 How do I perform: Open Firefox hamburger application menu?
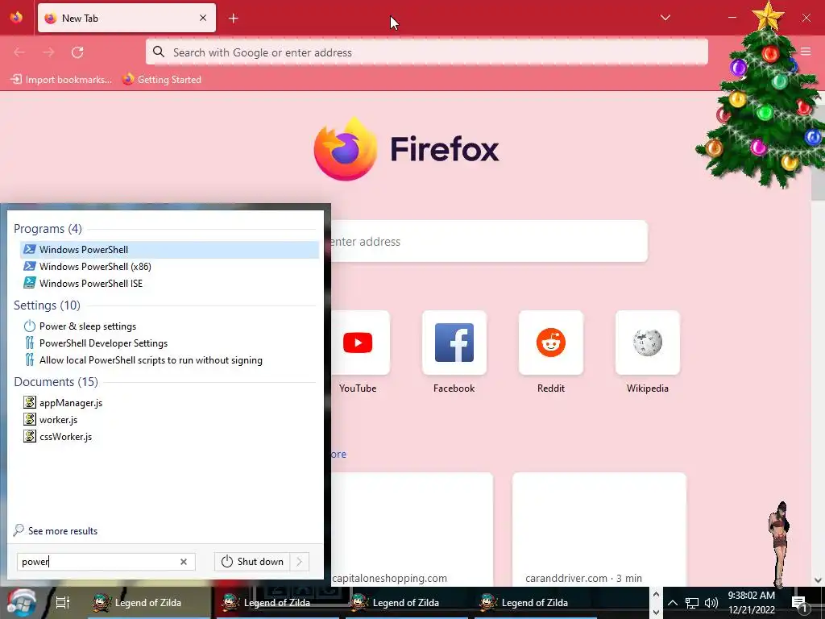click(x=806, y=51)
